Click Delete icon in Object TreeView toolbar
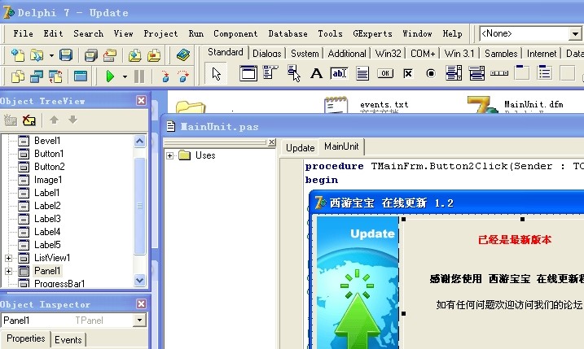The width and height of the screenshot is (584, 349). point(29,120)
